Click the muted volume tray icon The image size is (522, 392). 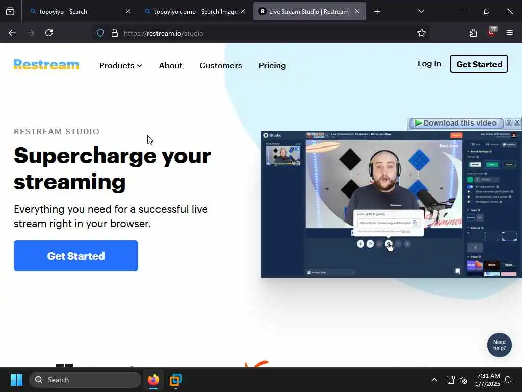(463, 380)
